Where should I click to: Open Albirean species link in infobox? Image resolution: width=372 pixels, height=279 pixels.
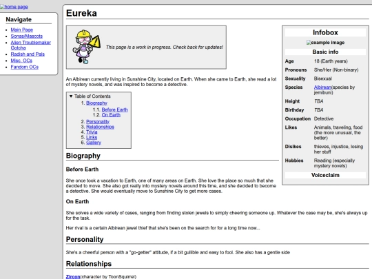tap(322, 87)
